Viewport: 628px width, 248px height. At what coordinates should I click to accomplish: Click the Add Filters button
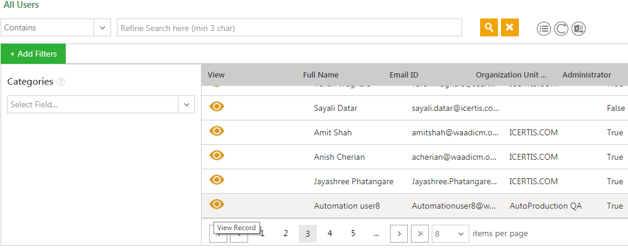[x=33, y=54]
